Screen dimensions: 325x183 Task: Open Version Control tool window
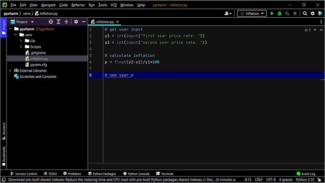(x=24, y=174)
